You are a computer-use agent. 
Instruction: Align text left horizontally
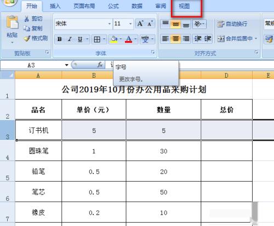[x=165, y=39]
